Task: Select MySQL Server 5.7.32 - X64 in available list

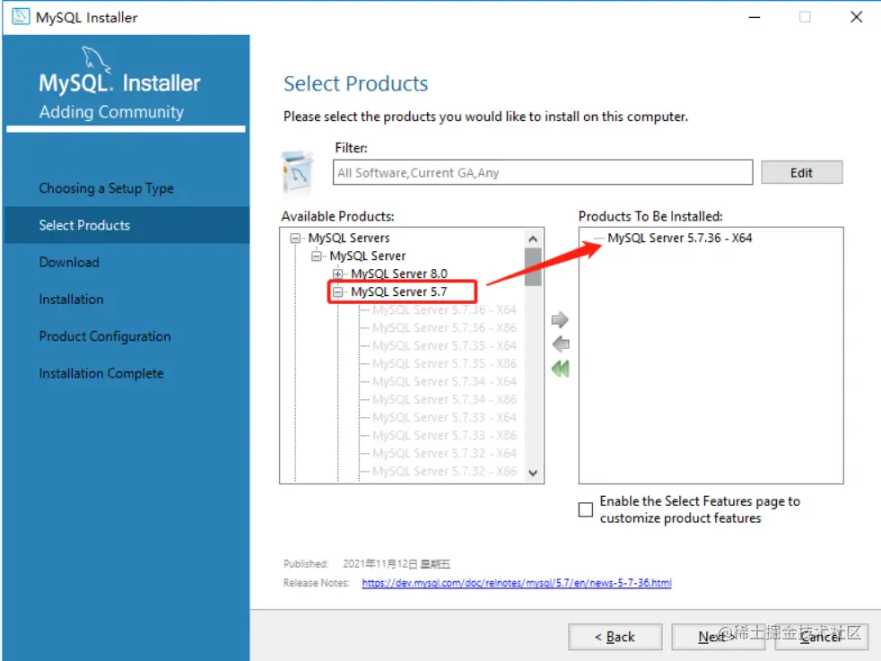Action: pyautogui.click(x=444, y=454)
